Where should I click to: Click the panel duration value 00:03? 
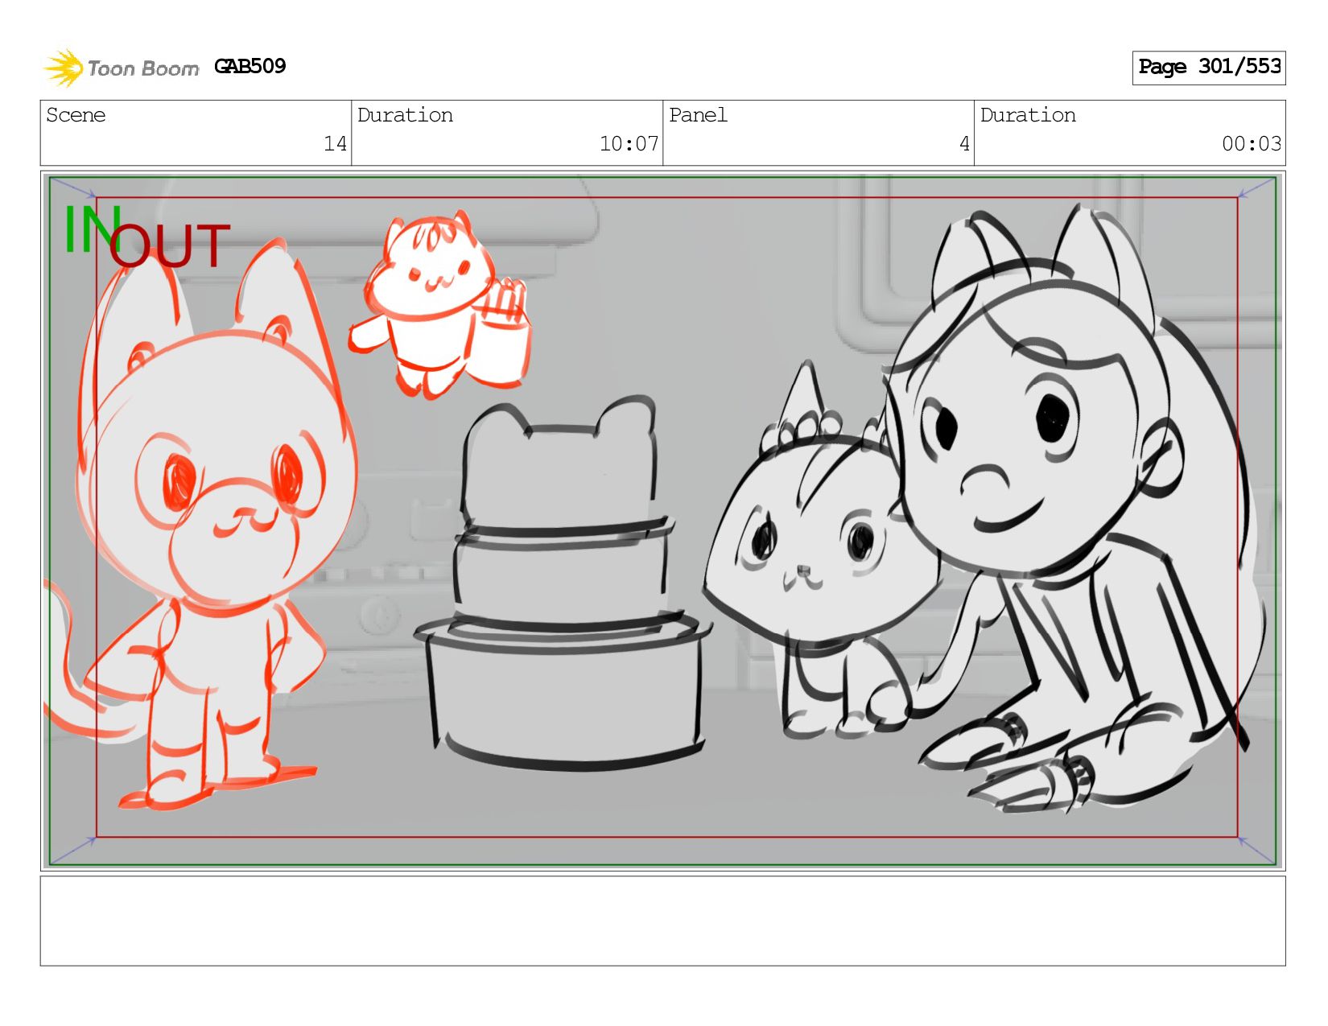click(1252, 144)
